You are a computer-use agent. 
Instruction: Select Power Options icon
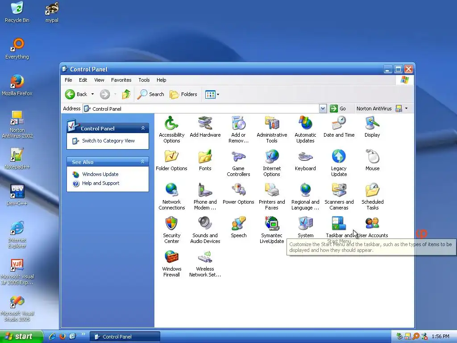click(238, 190)
